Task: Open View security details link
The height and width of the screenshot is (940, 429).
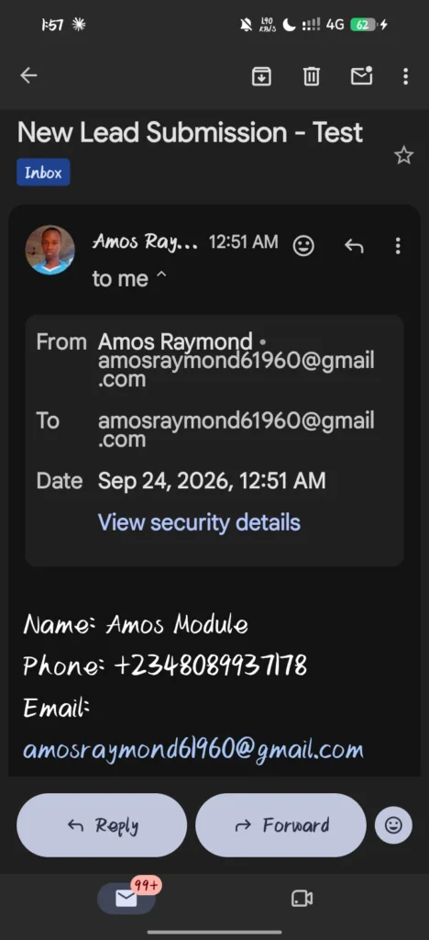Action: [199, 522]
